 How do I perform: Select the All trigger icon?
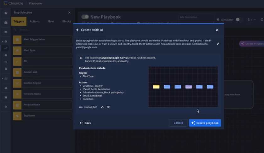[17, 61]
